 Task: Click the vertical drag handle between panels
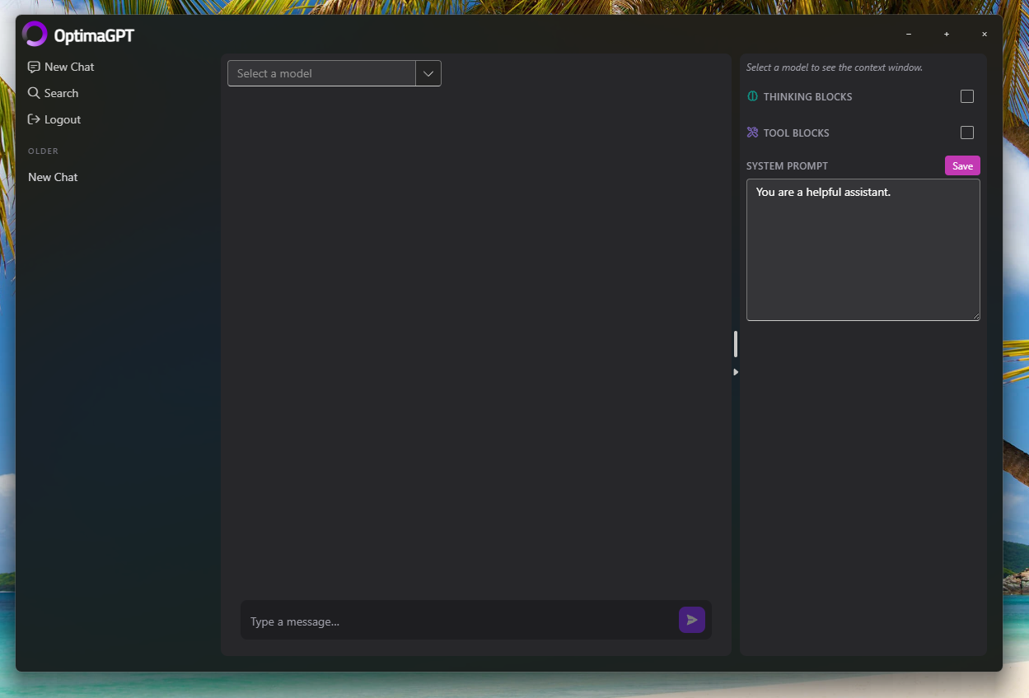[x=735, y=343]
